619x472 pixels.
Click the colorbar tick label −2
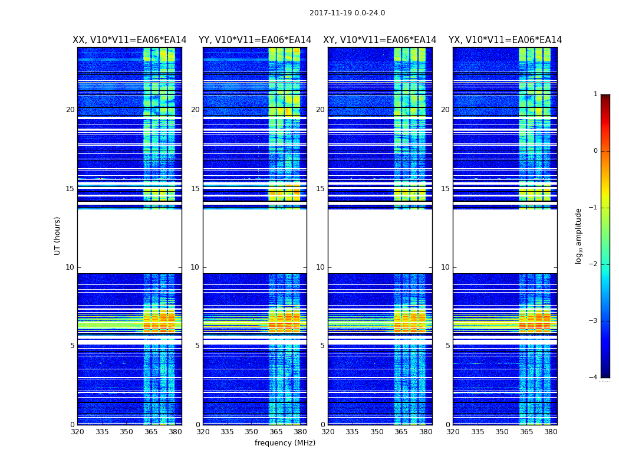tap(594, 264)
